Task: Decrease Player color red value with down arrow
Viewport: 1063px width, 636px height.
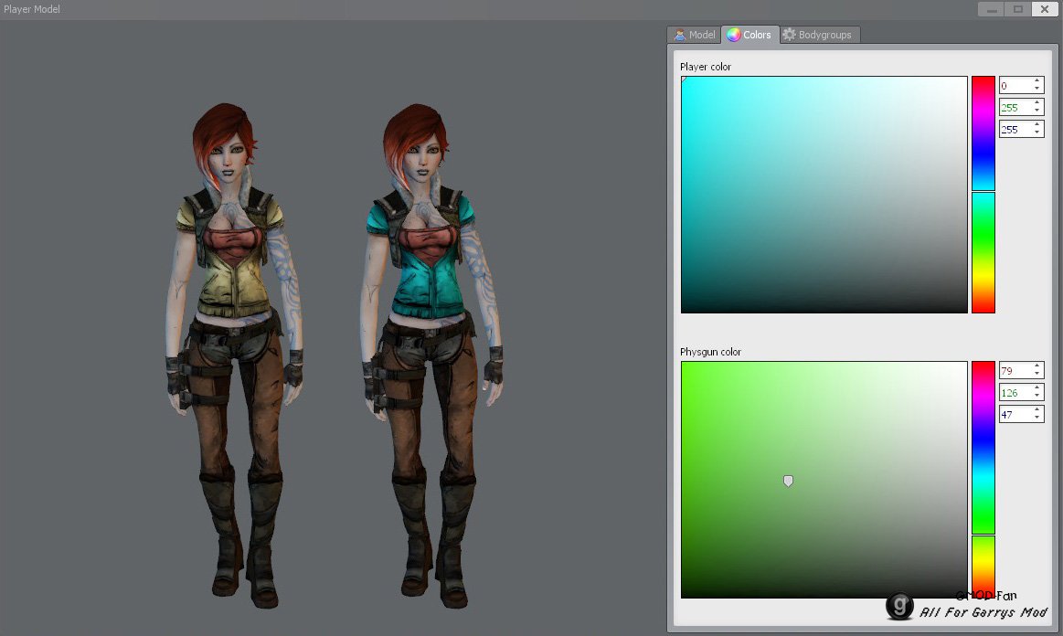Action: click(x=1037, y=90)
